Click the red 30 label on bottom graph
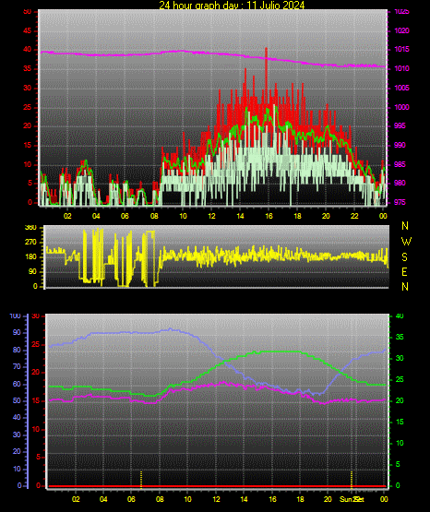The image size is (430, 512). click(x=36, y=316)
